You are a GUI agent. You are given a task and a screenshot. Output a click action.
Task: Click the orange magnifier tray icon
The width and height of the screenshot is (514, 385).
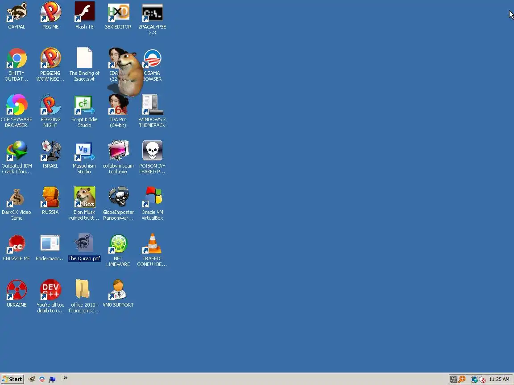pyautogui.click(x=462, y=379)
